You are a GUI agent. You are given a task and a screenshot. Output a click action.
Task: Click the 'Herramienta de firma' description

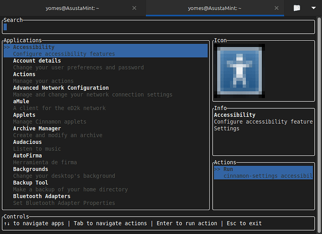45,162
